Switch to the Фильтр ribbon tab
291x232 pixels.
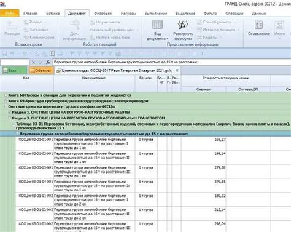[210, 14]
